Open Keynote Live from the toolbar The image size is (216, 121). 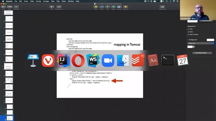click(59, 7)
